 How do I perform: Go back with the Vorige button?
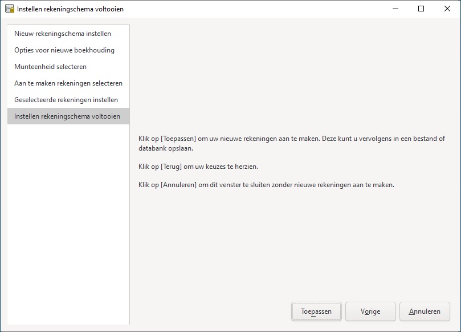click(x=370, y=311)
